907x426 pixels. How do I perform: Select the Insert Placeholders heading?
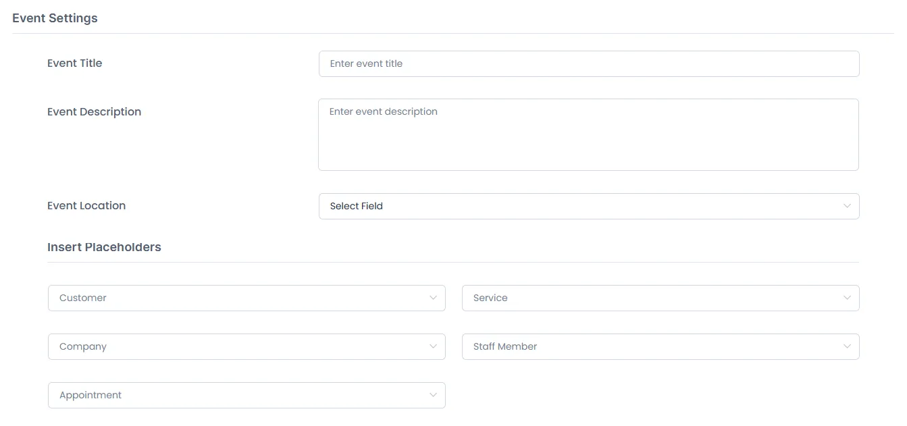point(104,247)
